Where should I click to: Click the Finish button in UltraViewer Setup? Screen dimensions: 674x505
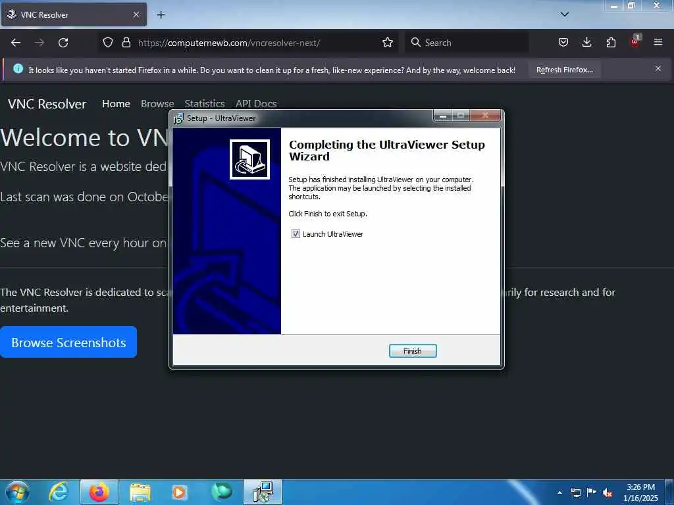[x=413, y=351]
